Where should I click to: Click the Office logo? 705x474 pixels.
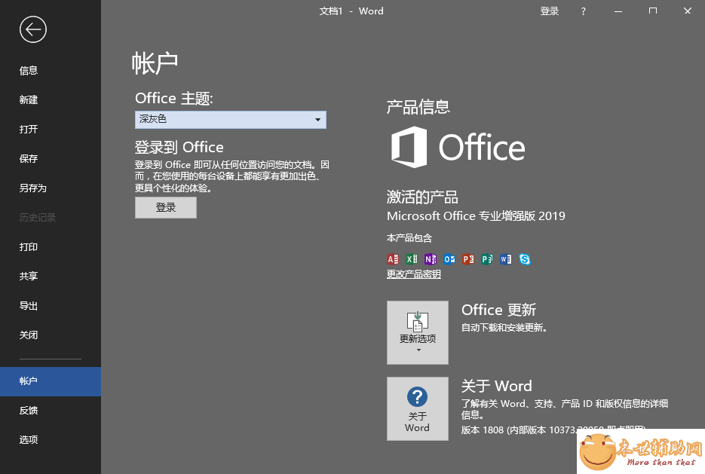pyautogui.click(x=458, y=147)
